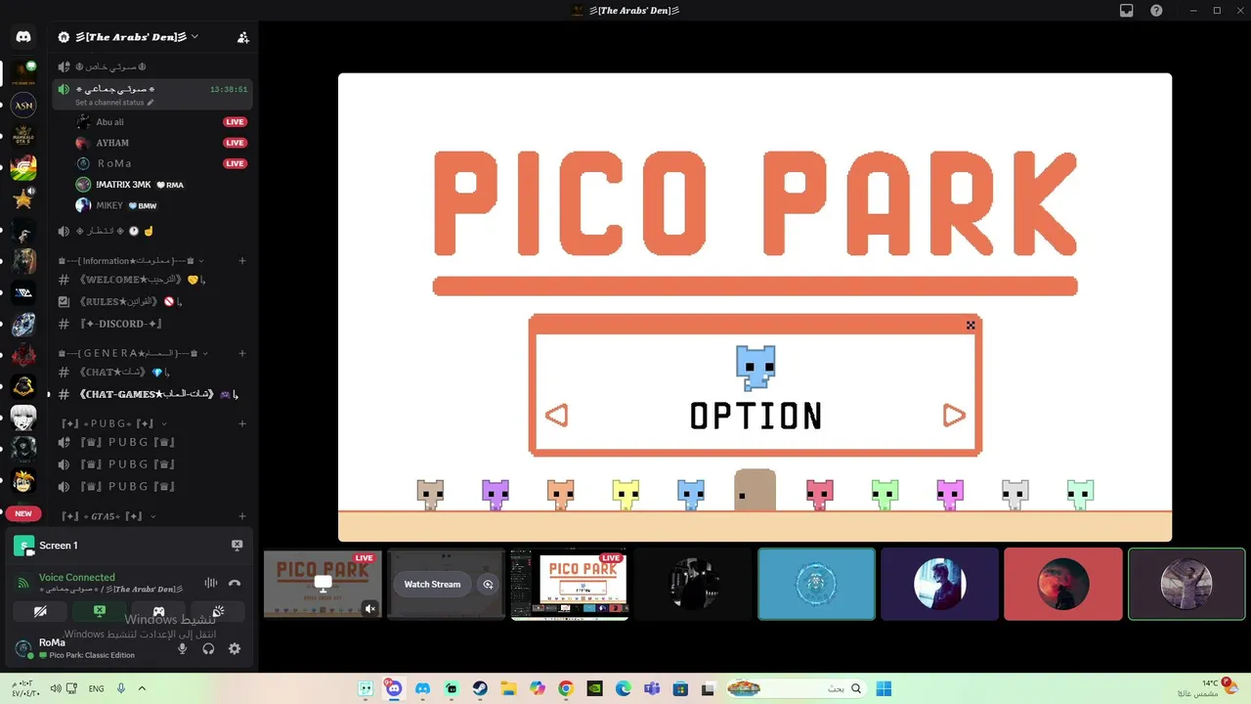Open Microsoft Teams from the taskbar
The height and width of the screenshot is (704, 1251).
pos(652,688)
